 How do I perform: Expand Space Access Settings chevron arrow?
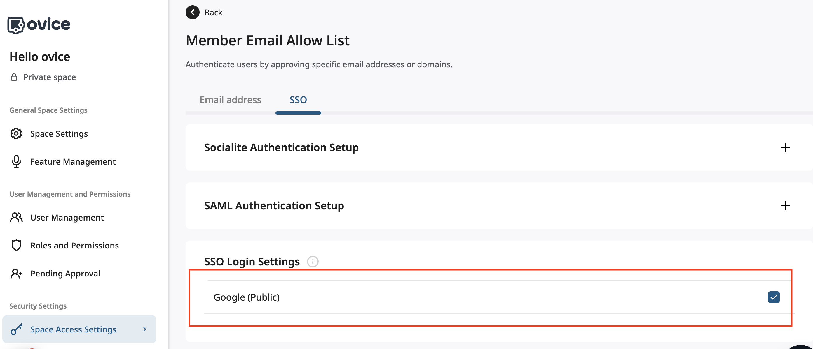coord(144,329)
